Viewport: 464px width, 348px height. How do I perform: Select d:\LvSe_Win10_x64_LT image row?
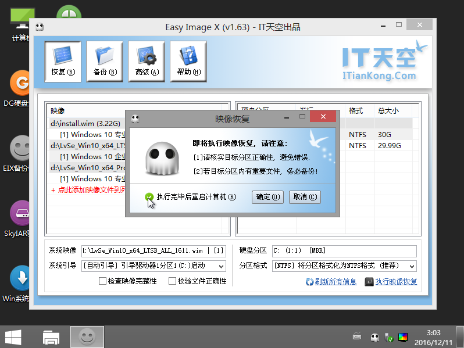[x=88, y=145]
